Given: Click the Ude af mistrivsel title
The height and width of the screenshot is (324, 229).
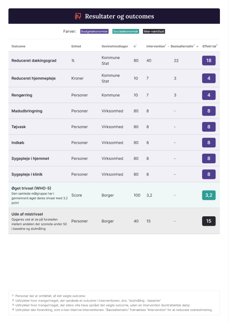Looking at the screenshot, I should point(27,214).
